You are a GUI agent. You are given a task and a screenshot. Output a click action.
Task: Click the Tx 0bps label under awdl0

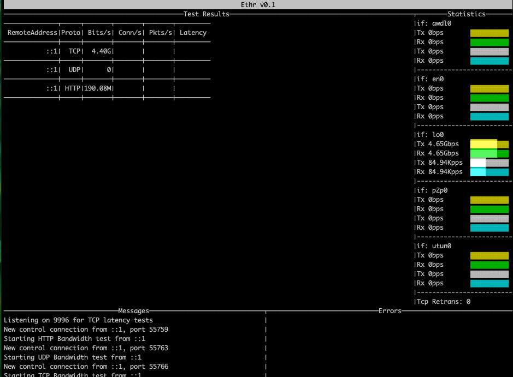pyautogui.click(x=430, y=33)
